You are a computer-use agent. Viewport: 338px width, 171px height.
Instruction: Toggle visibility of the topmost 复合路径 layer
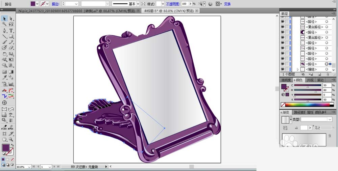pos(283,27)
